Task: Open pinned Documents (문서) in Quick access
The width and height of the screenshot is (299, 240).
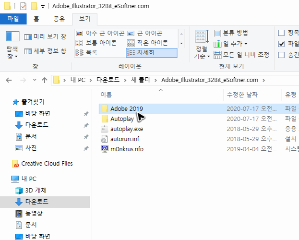Action: point(26,137)
